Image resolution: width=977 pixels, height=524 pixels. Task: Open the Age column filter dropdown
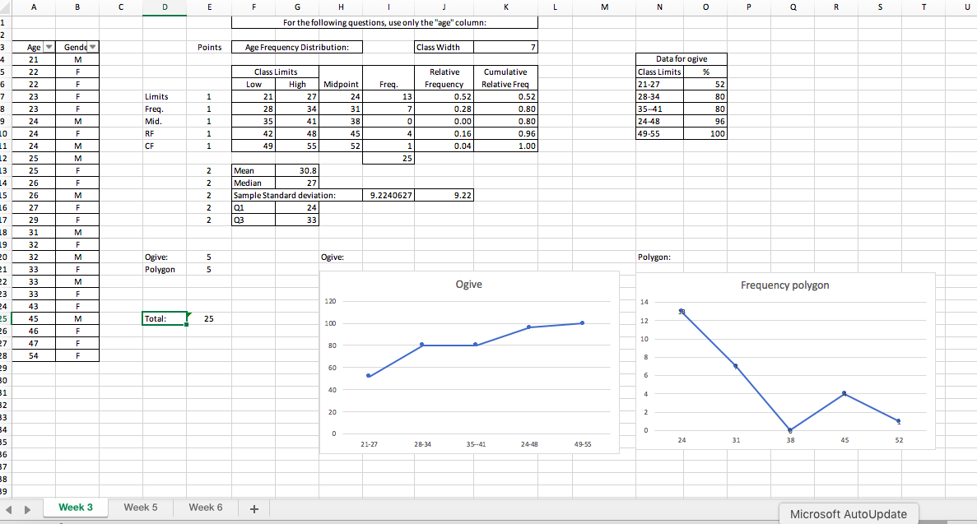point(47,47)
